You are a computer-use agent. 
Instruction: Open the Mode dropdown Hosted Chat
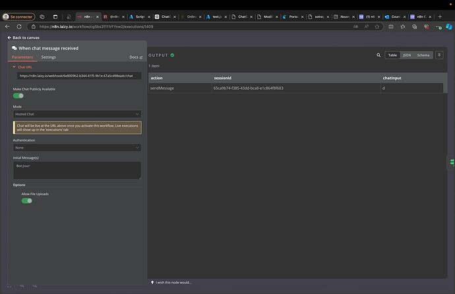[x=77, y=114]
